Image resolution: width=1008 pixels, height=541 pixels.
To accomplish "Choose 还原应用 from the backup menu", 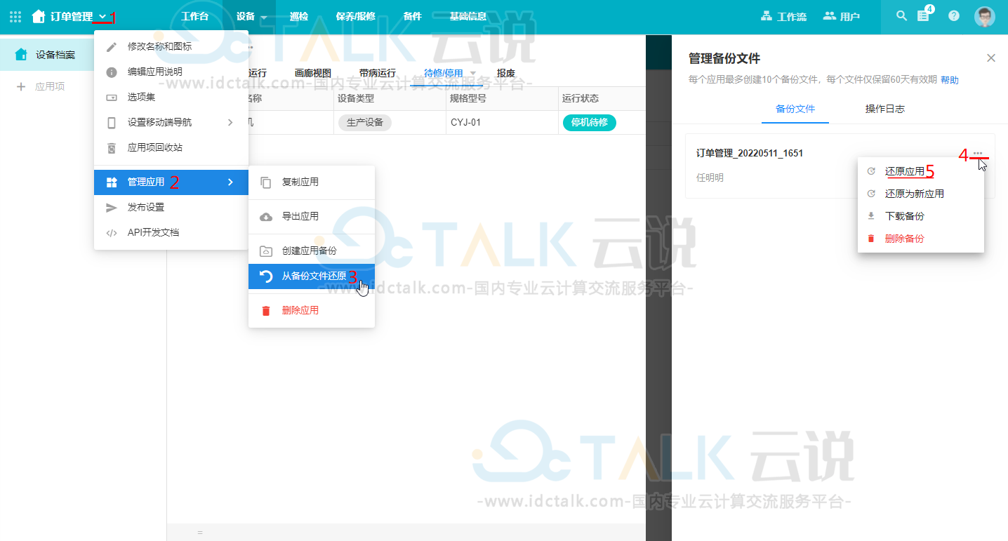I will [921, 171].
